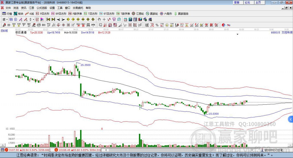Expand volume panel with up-triangle button
Image resolution: width=293 pixels, height=158 pixels.
(3, 145)
